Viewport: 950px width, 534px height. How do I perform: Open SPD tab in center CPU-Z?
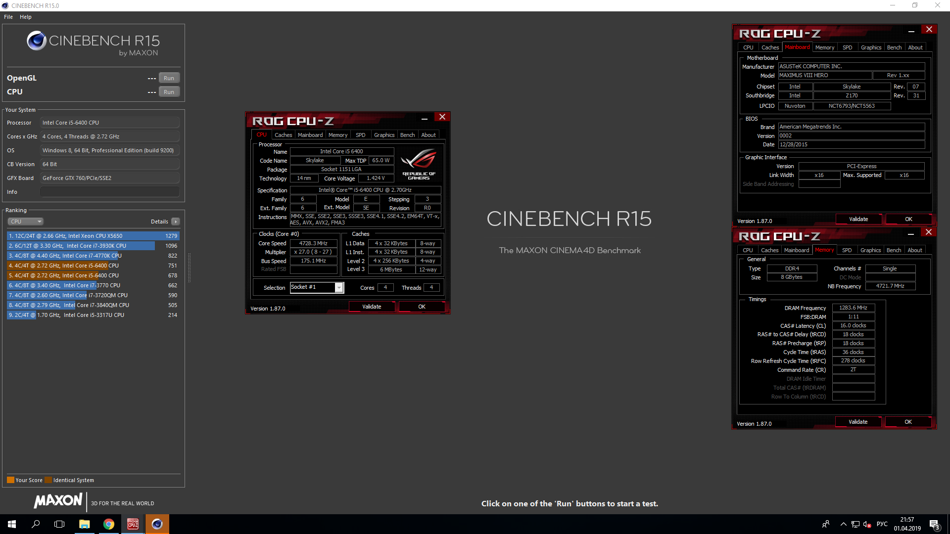point(361,135)
